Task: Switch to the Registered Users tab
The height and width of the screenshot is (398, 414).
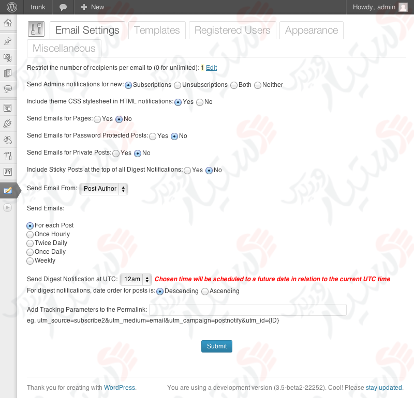Action: pyautogui.click(x=232, y=30)
